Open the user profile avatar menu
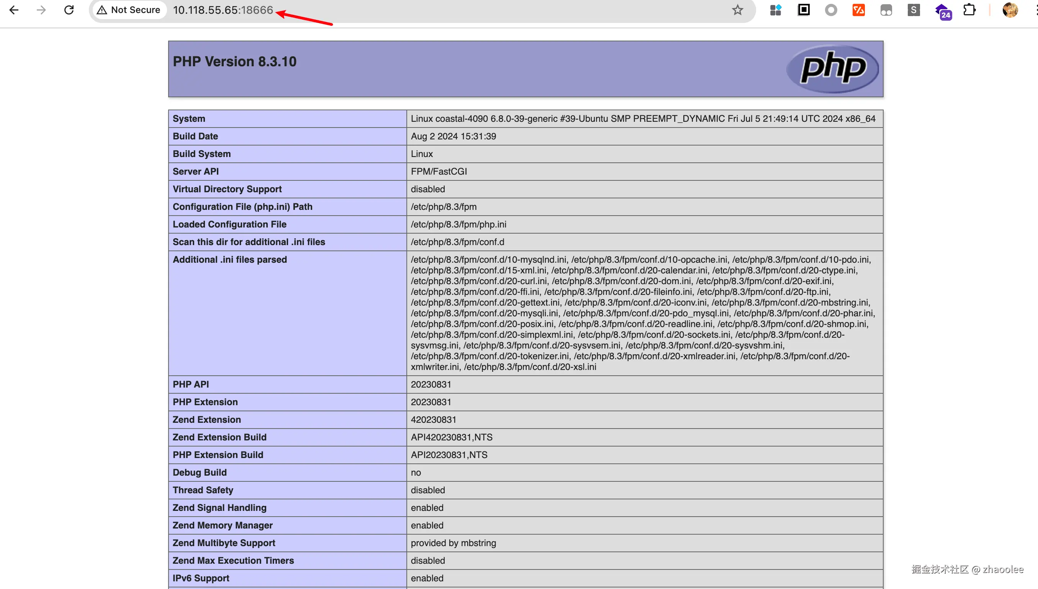 pos(1010,10)
